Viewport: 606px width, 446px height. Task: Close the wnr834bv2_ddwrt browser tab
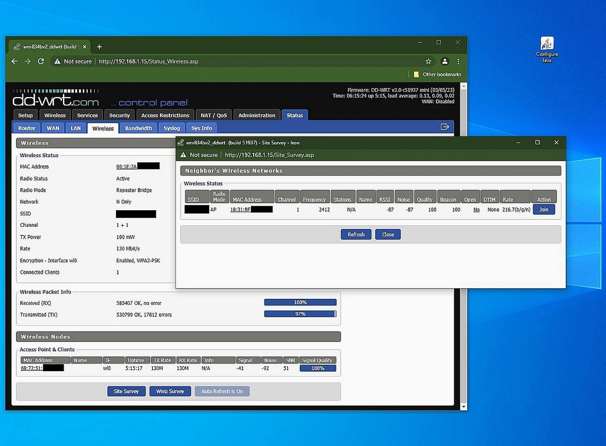pos(85,47)
